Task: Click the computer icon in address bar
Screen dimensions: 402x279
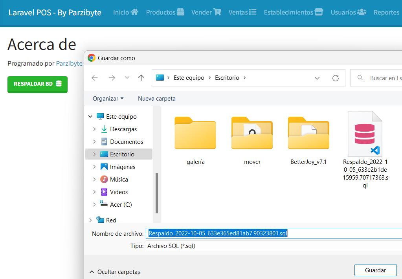Action: tap(160, 77)
